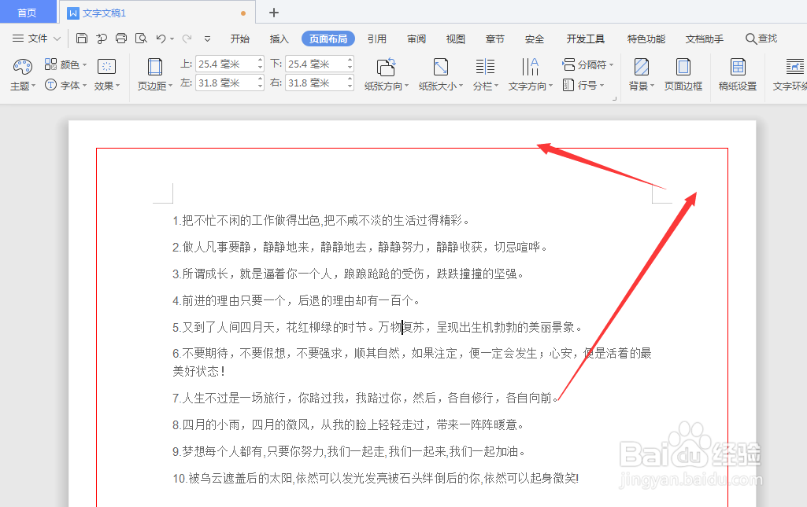Click line 8 text 四月的小雨
The image size is (807, 507).
tap(211, 424)
